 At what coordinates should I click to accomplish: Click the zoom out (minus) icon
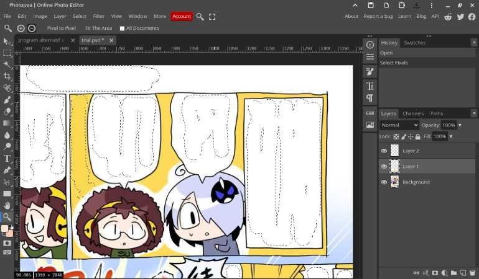pyautogui.click(x=32, y=29)
